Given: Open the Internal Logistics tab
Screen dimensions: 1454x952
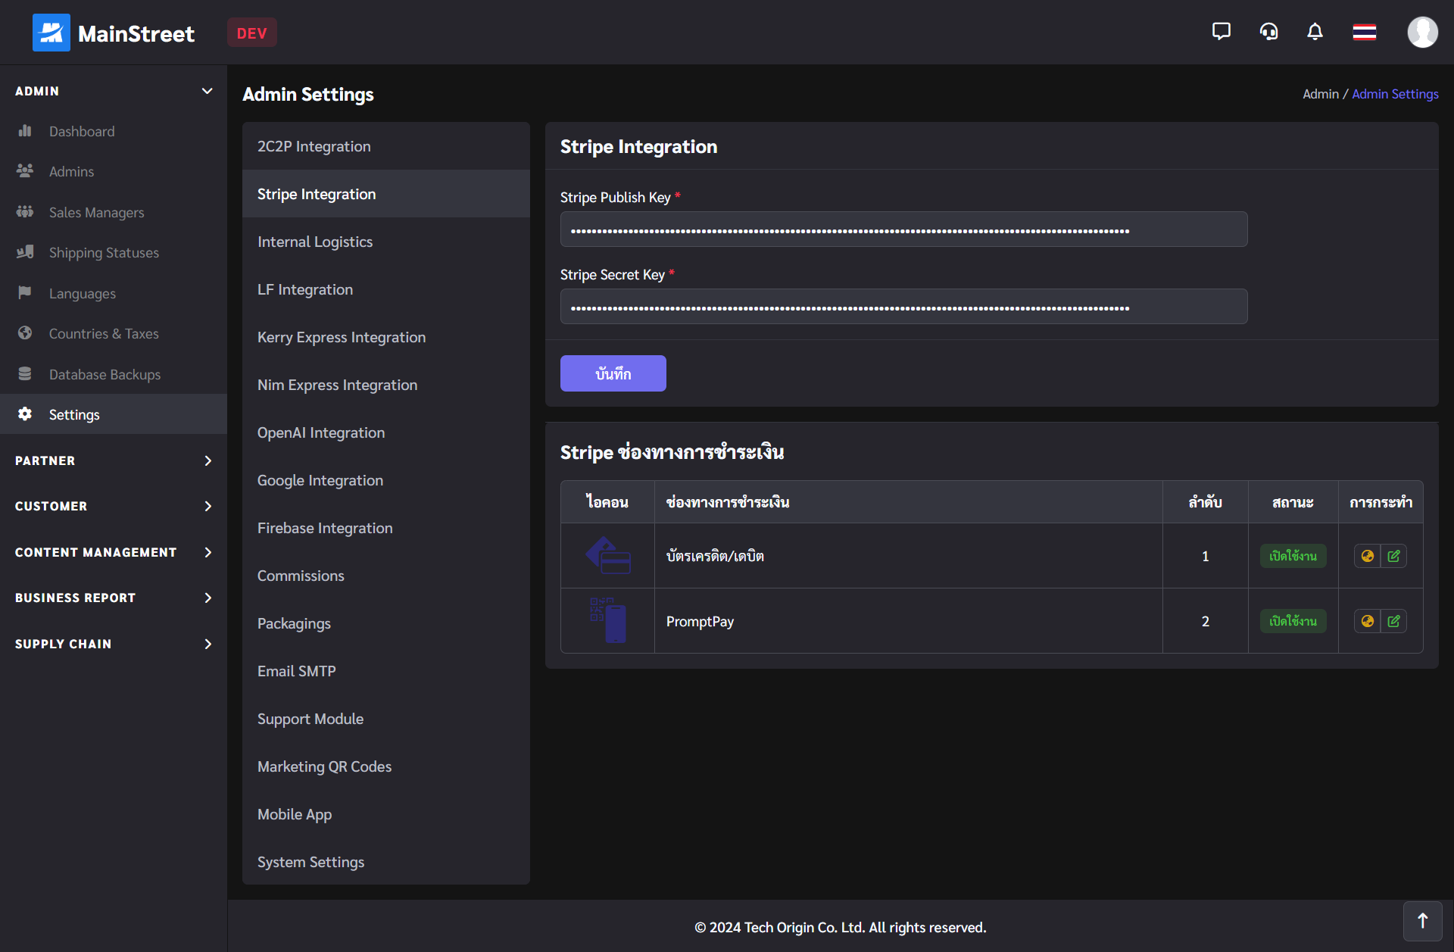Looking at the screenshot, I should click(x=386, y=242).
